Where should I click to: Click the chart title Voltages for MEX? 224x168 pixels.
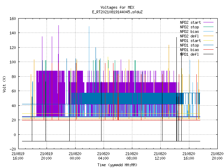117,7
